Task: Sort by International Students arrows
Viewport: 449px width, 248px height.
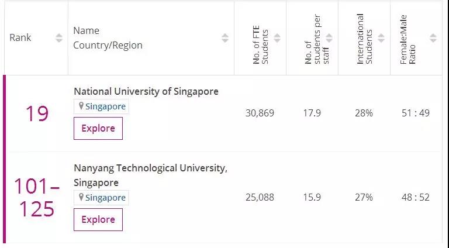Action: pyautogui.click(x=381, y=38)
